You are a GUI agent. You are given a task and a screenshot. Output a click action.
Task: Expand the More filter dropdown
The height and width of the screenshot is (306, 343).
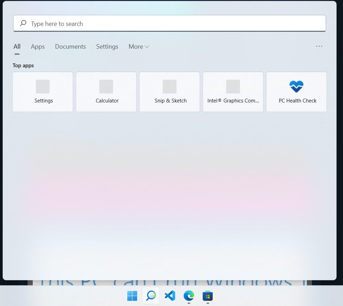click(x=139, y=47)
